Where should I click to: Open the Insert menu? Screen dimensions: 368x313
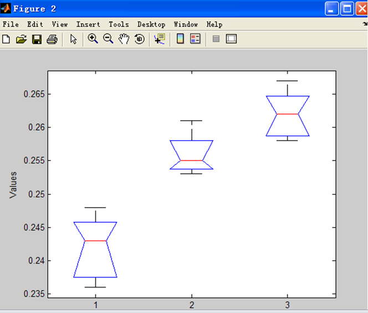88,24
